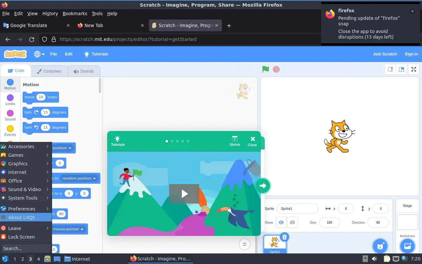Click Lock Screen in start menu

pos(26,237)
